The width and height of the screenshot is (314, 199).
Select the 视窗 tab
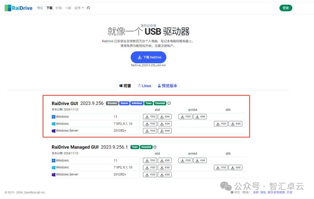(x=125, y=86)
